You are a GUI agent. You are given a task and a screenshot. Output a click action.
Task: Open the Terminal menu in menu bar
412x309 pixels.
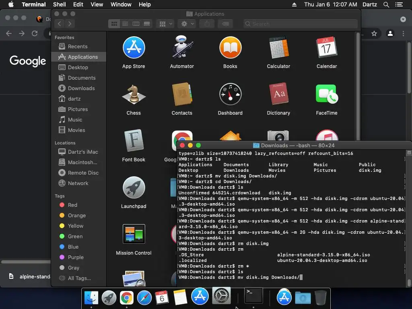pyautogui.click(x=34, y=4)
